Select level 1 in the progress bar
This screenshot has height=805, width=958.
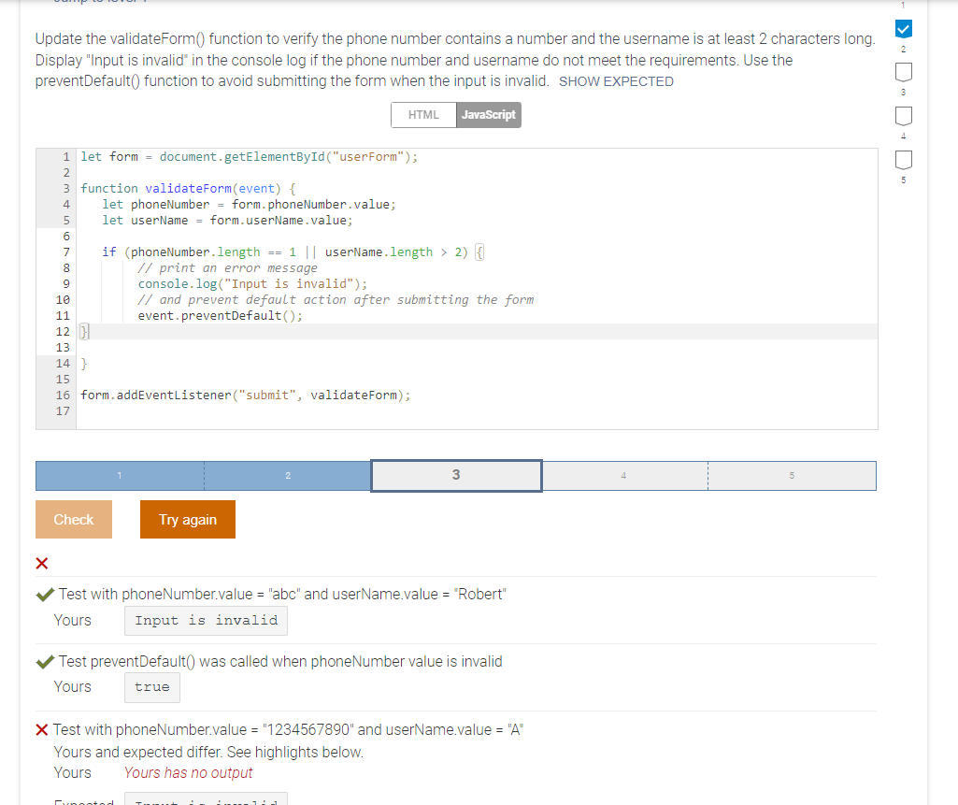click(x=119, y=475)
